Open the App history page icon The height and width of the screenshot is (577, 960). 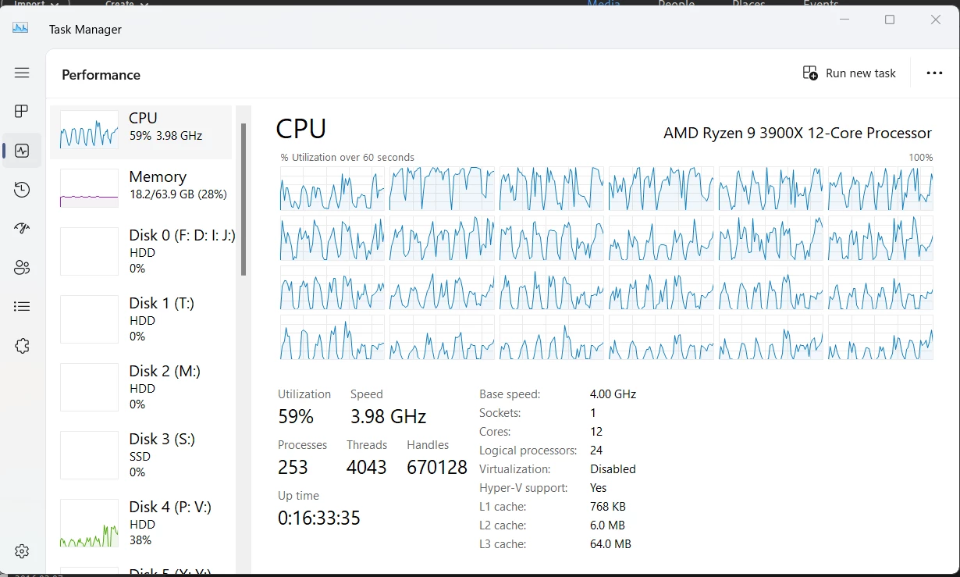tap(22, 190)
